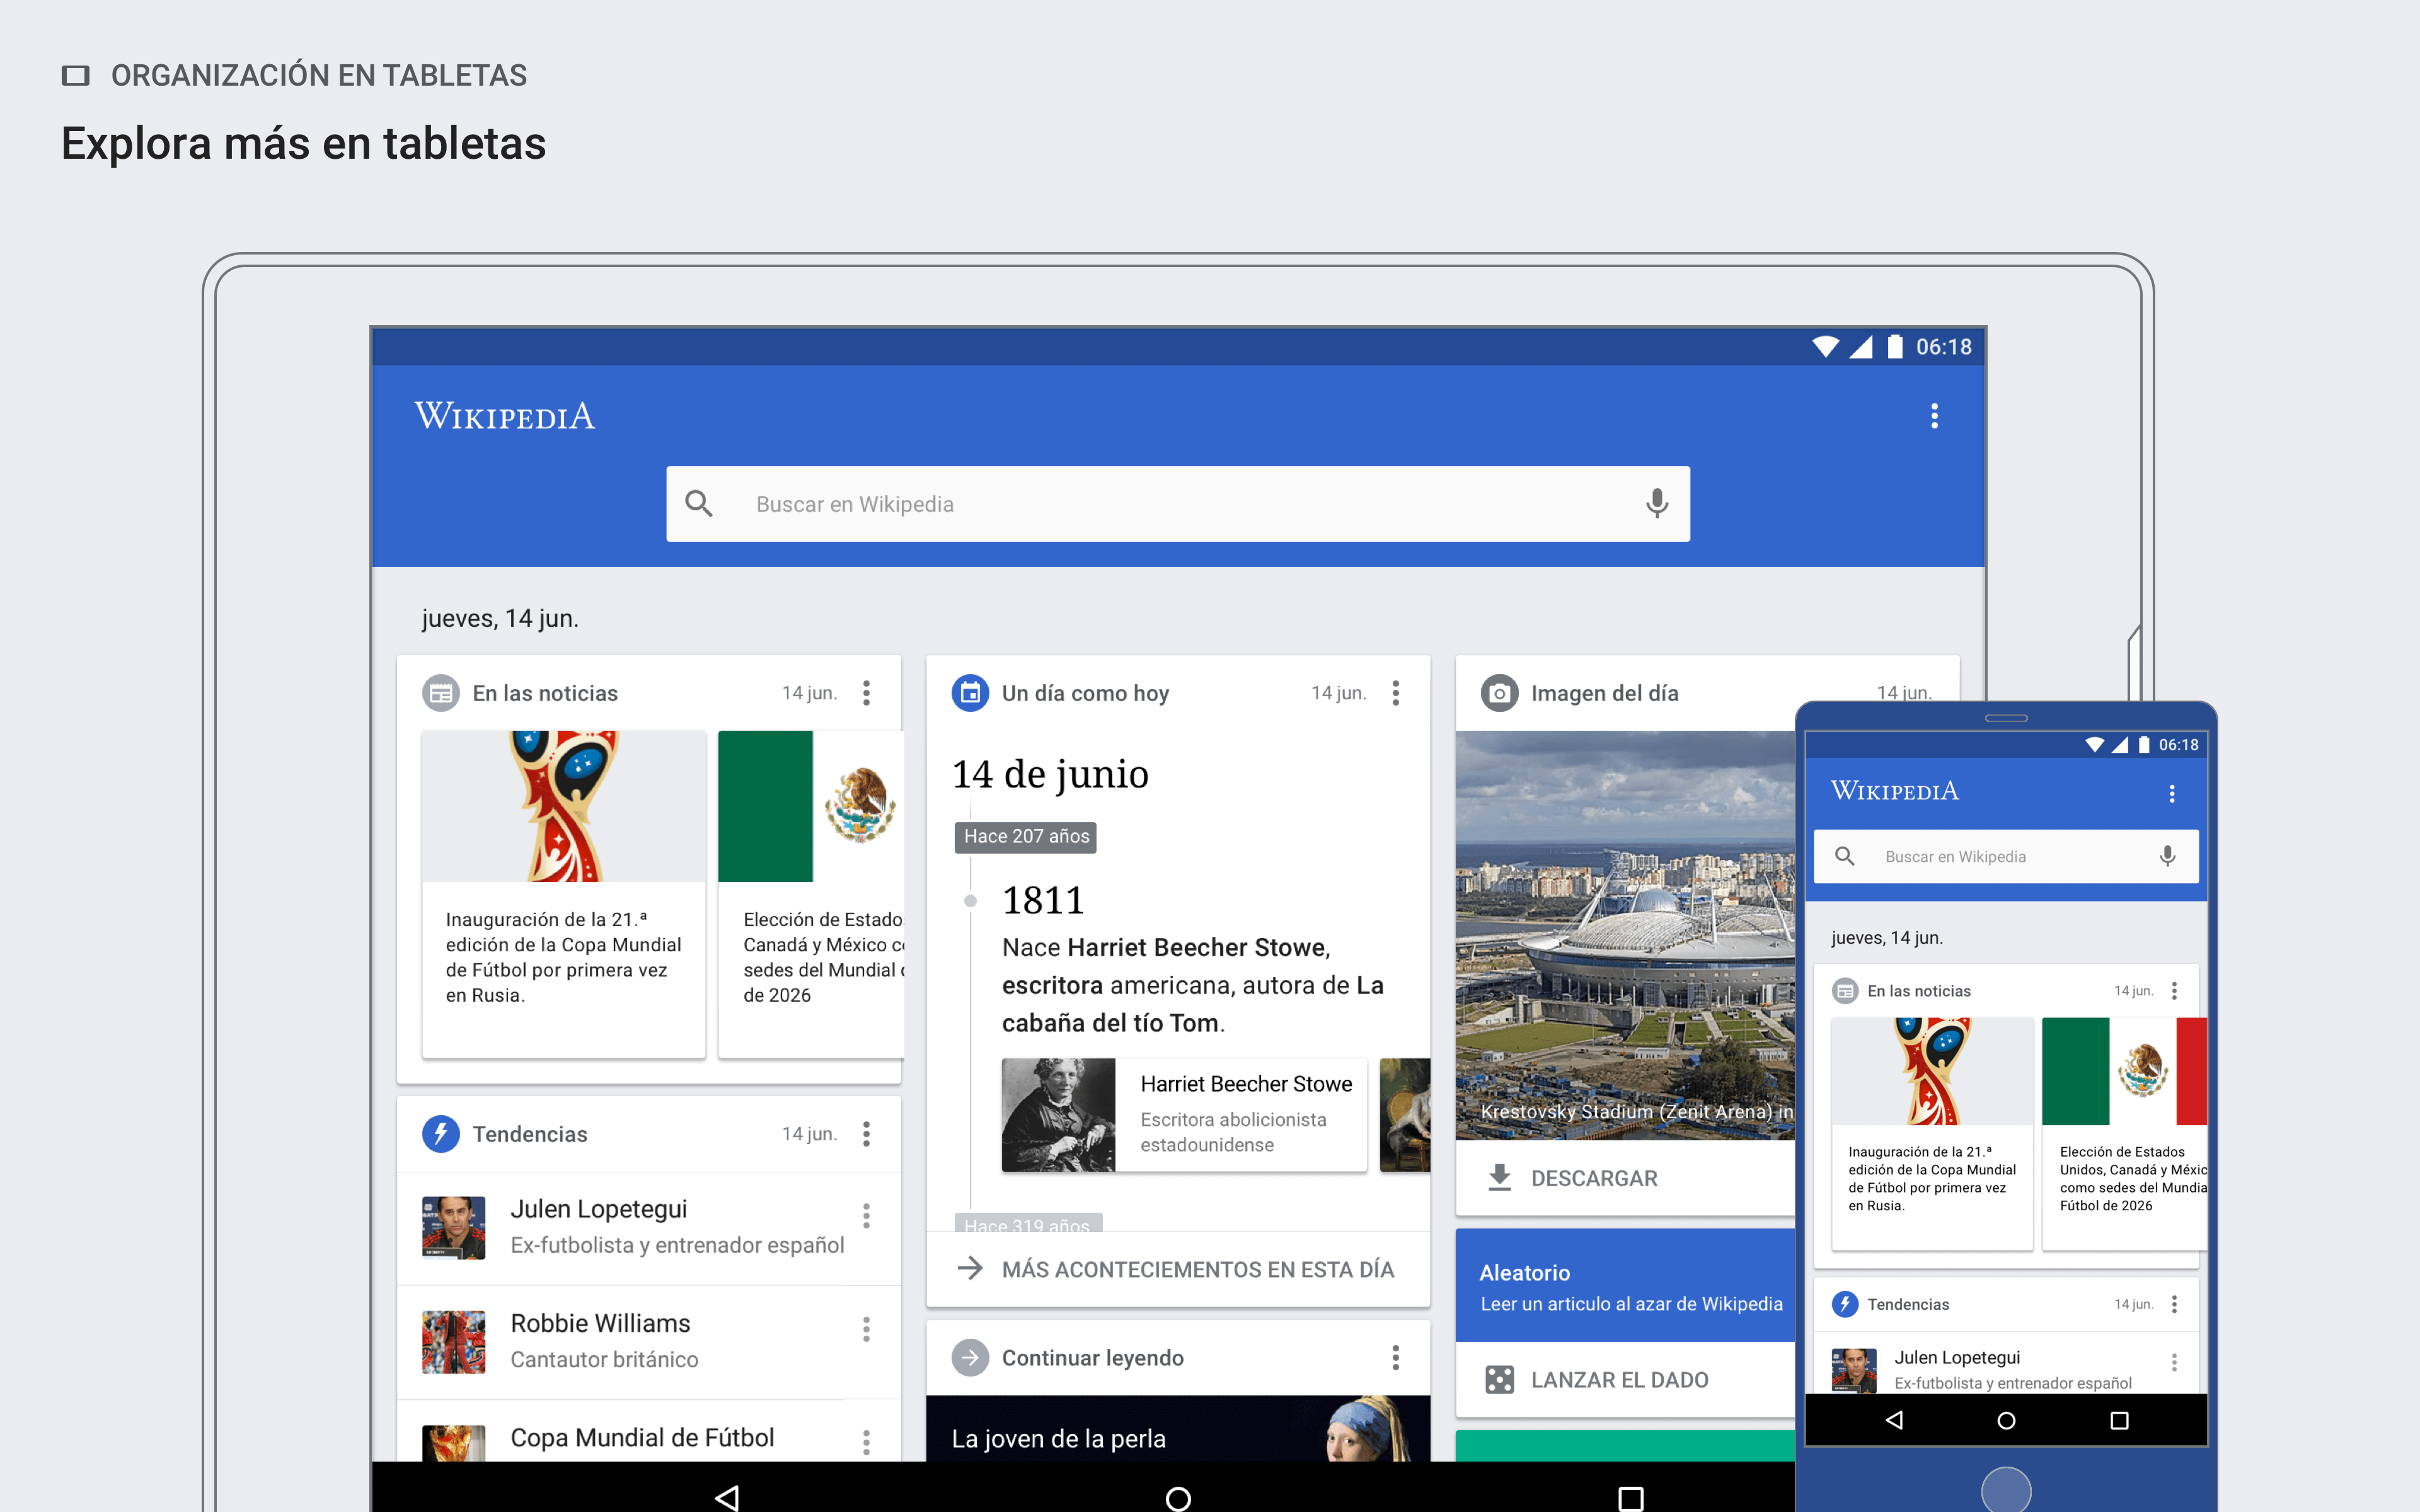Viewport: 2420px width, 1512px height.
Task: Tap the Tendencias lightning bolt icon
Action: [x=441, y=1134]
